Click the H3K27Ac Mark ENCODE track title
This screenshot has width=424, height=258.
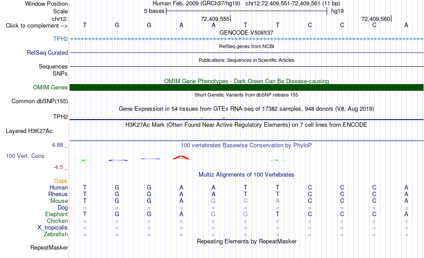(x=246, y=125)
